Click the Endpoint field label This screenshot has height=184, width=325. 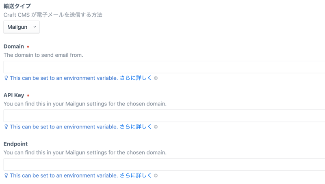click(x=15, y=144)
